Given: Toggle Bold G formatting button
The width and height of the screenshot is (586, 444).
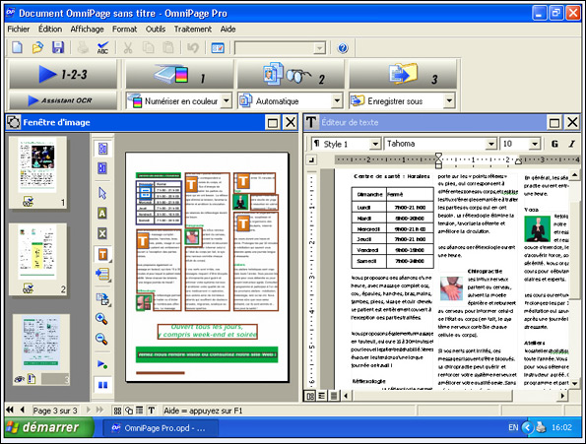Looking at the screenshot, I should tap(554, 144).
